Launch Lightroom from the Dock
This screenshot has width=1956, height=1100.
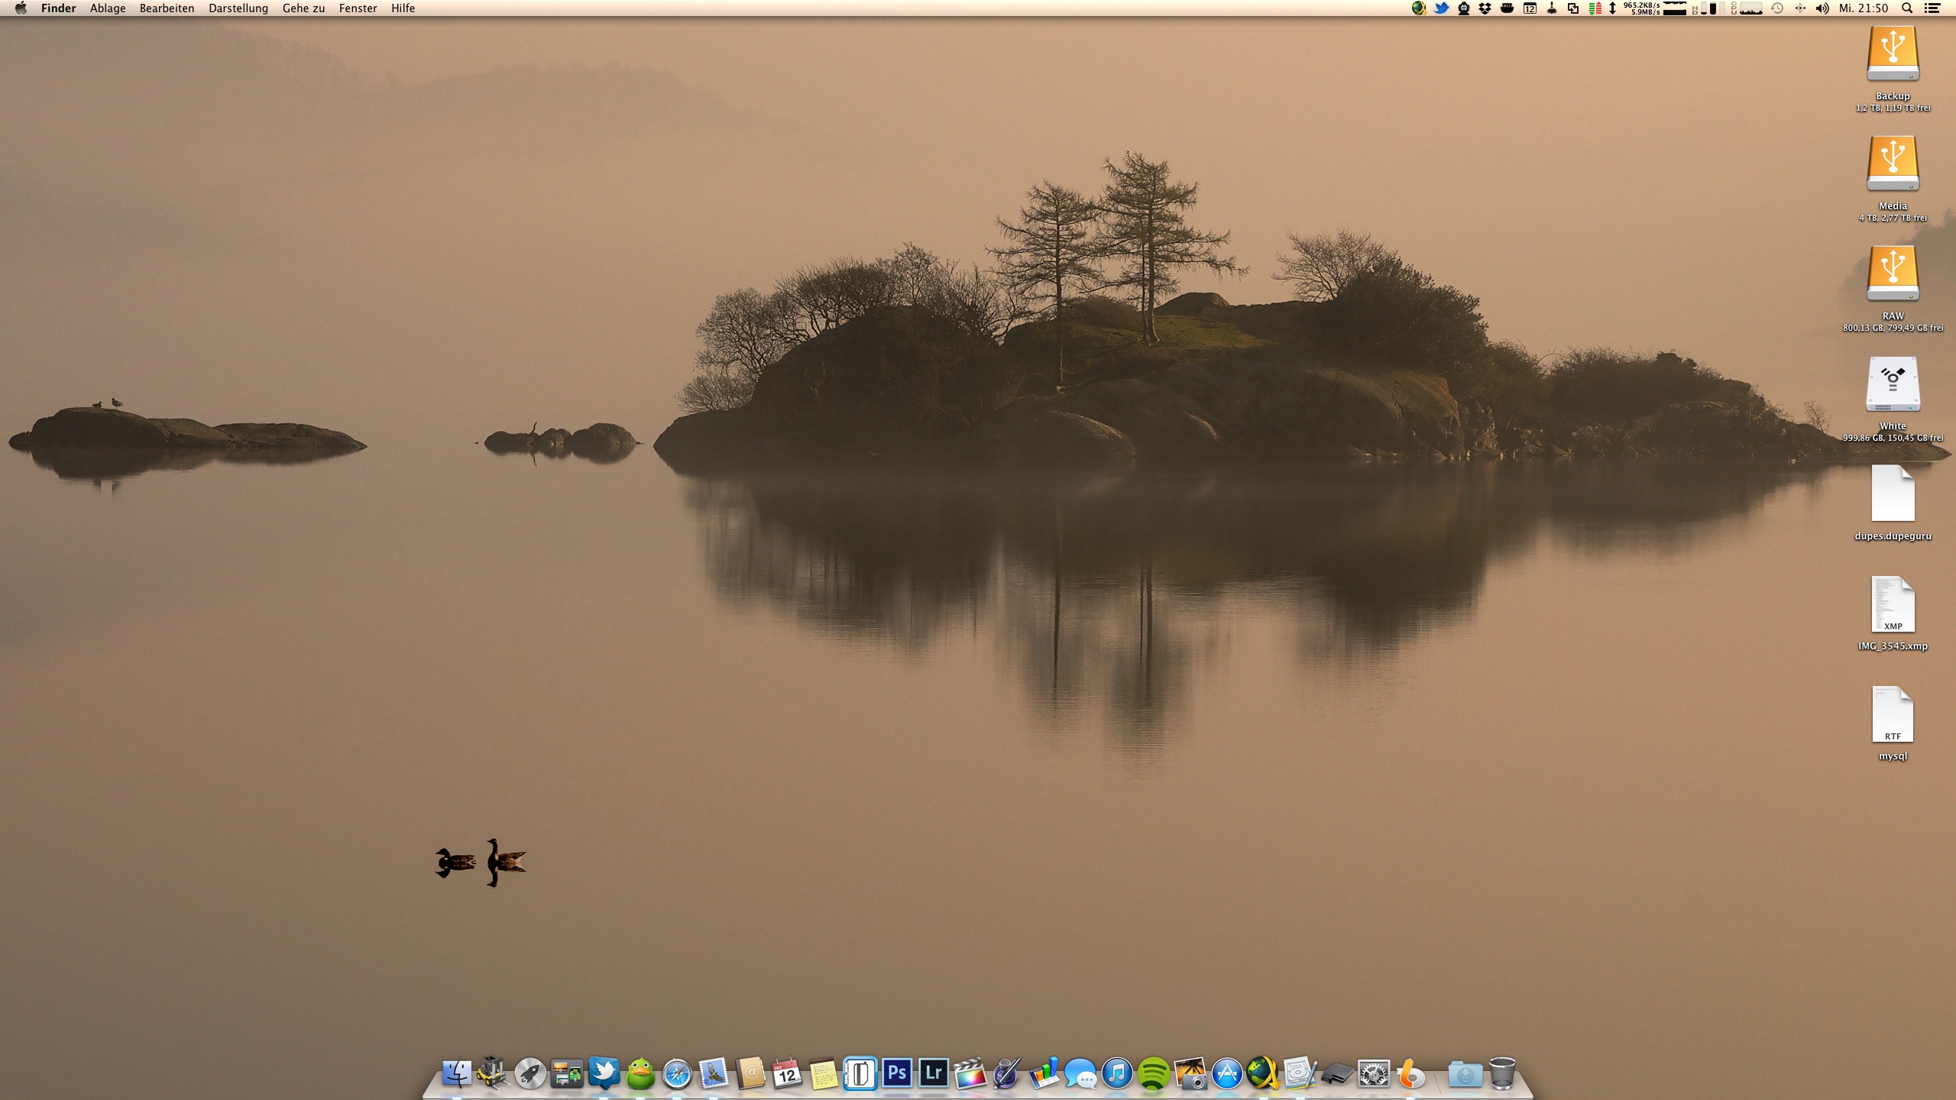click(934, 1073)
